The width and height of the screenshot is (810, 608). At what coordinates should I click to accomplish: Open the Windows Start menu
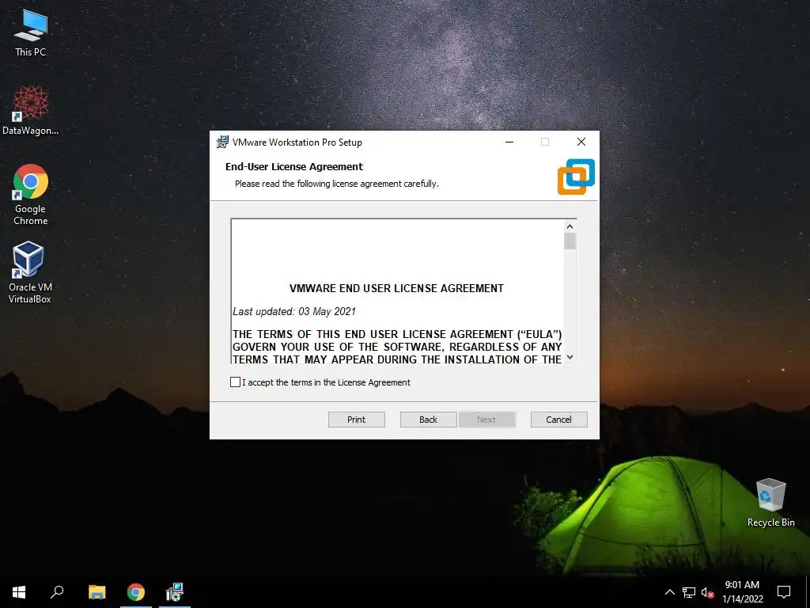(19, 592)
